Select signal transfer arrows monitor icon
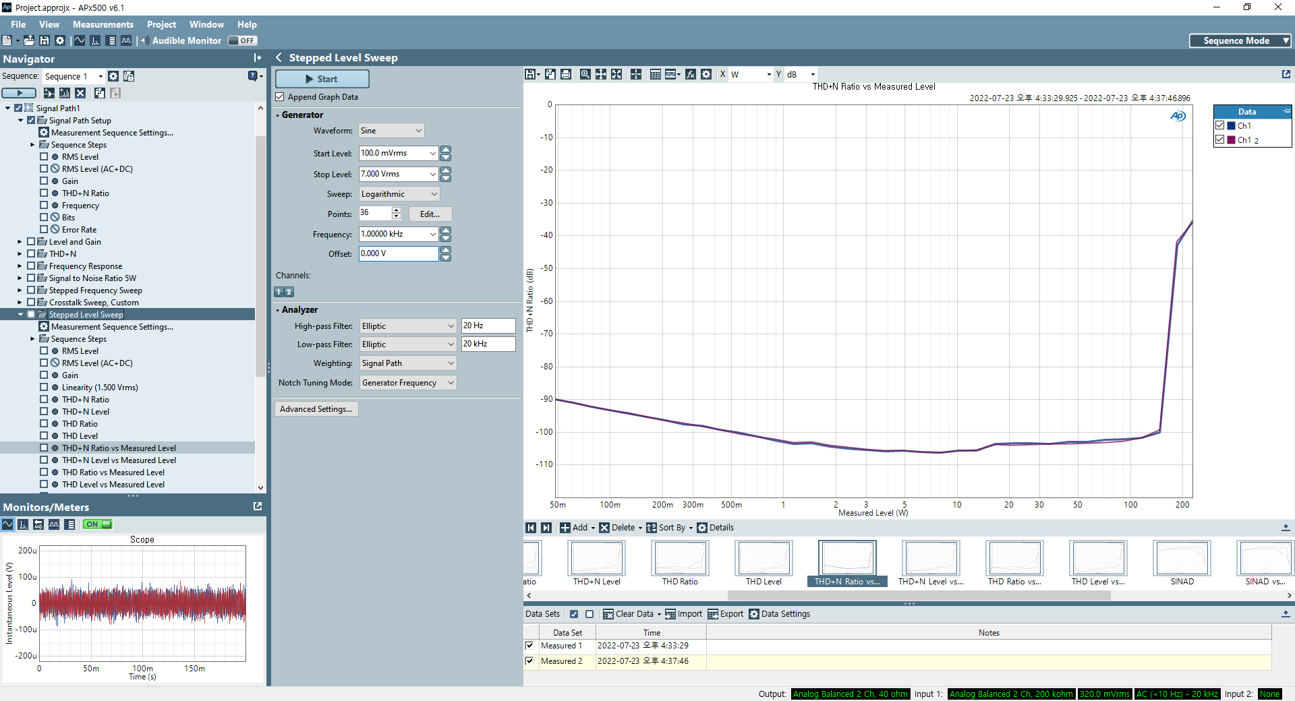The height and width of the screenshot is (701, 1295). [x=38, y=524]
